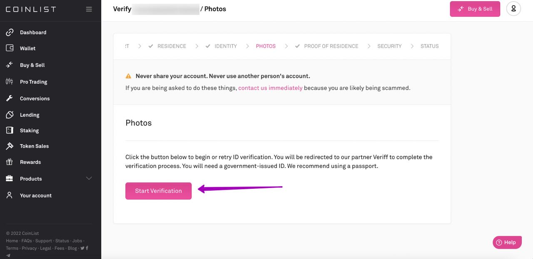Open the Staking icon in sidebar
This screenshot has height=259, width=533.
(9, 131)
